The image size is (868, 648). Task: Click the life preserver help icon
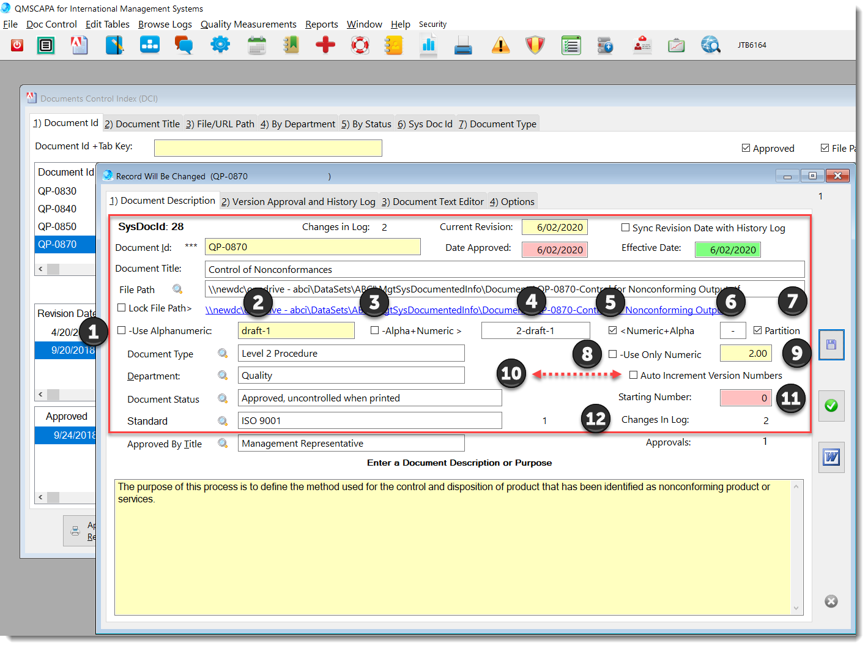(360, 45)
